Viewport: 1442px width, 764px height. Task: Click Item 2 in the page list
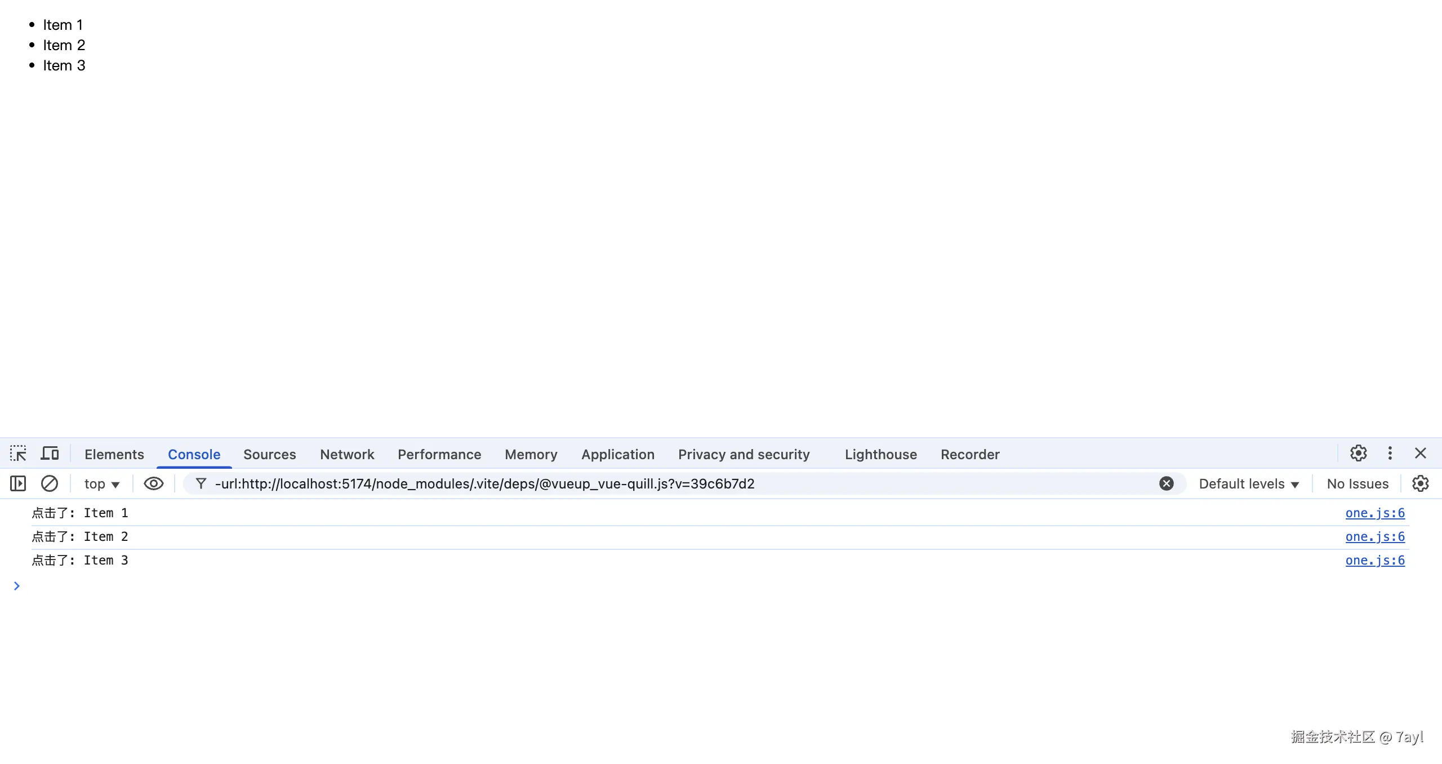click(x=64, y=45)
